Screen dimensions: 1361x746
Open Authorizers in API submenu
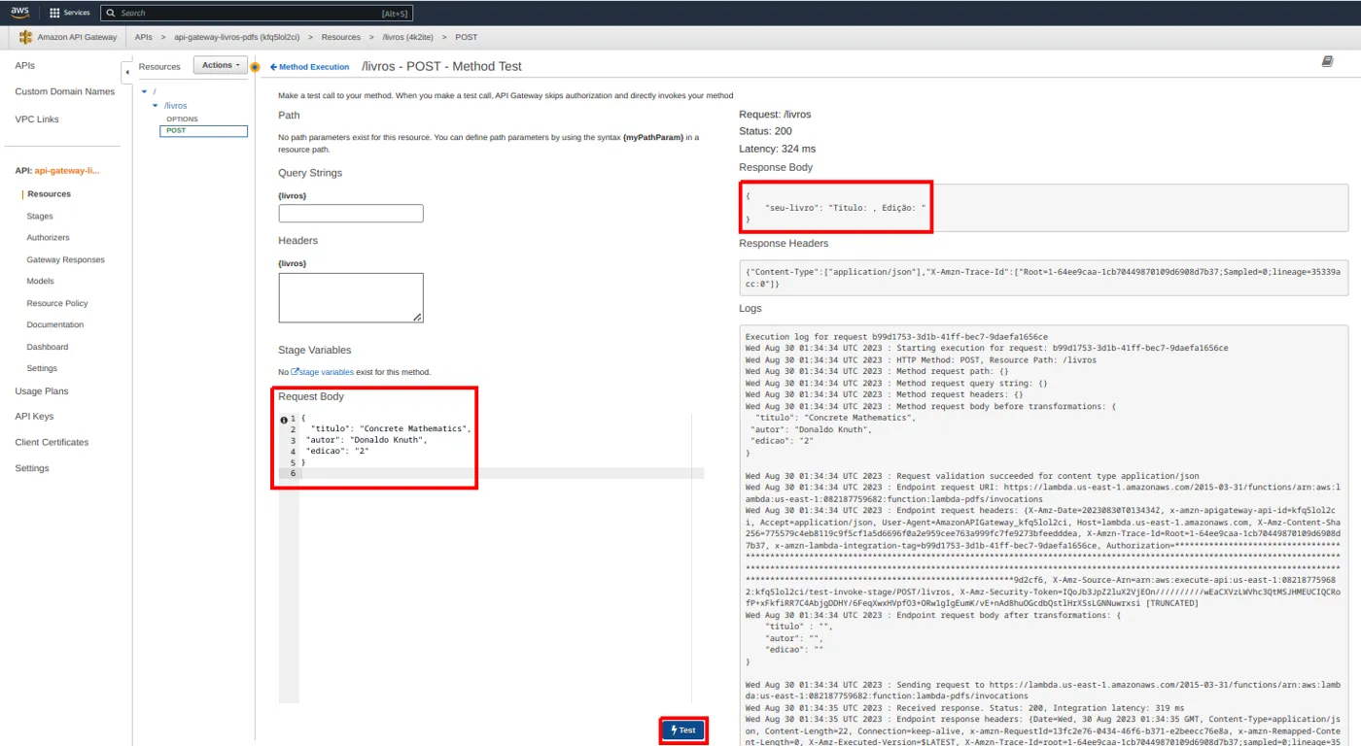click(48, 238)
